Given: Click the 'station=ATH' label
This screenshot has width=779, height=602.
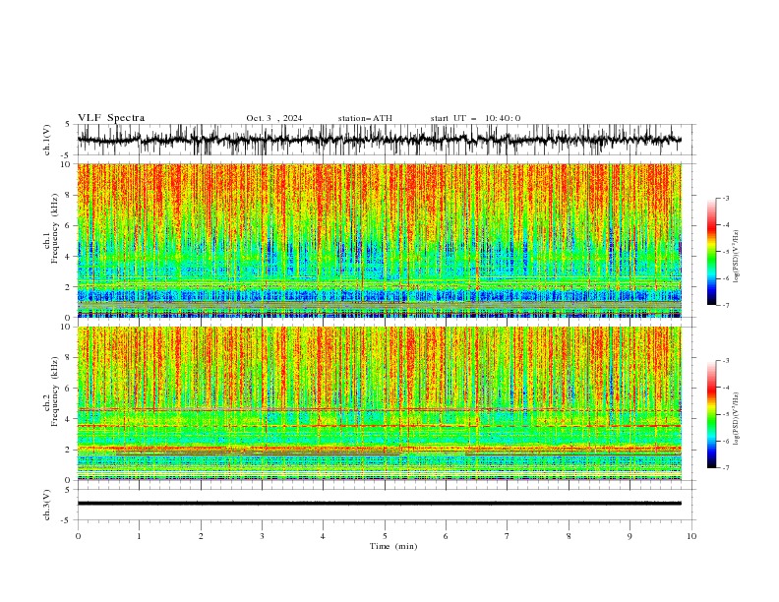Looking at the screenshot, I should click(x=365, y=118).
